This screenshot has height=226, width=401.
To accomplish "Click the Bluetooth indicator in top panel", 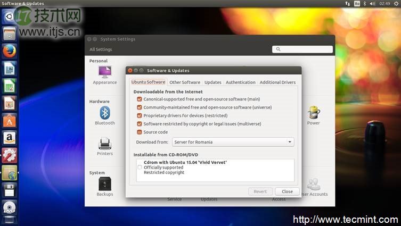I will pos(365,4).
